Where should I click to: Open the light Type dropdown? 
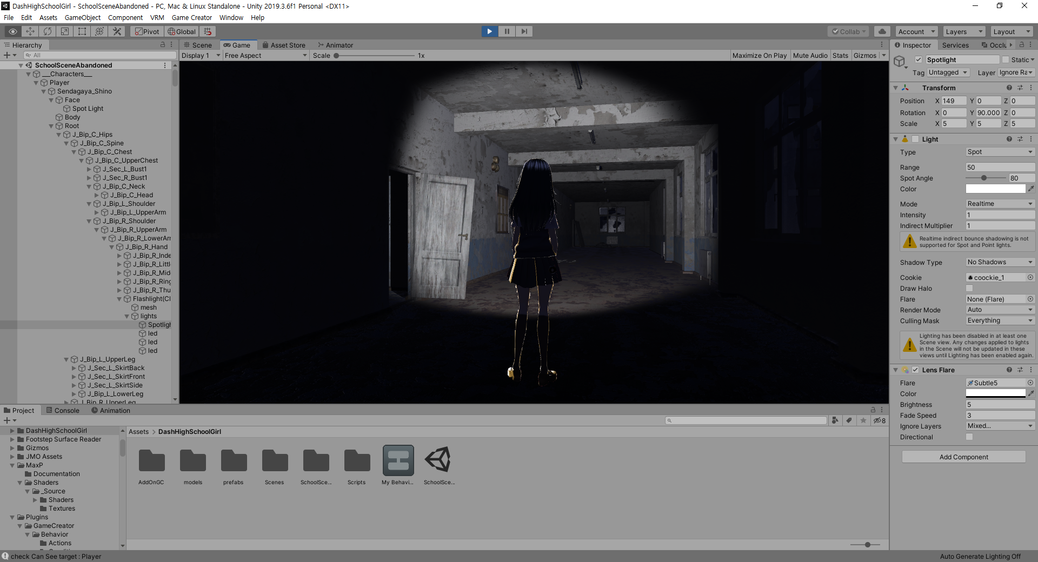coord(1000,152)
